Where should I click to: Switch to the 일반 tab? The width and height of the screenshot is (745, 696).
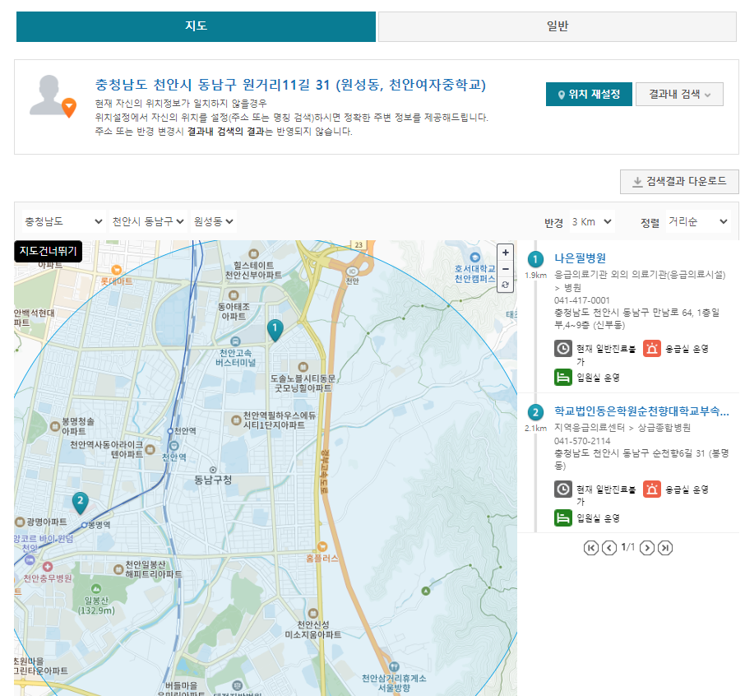(x=558, y=26)
